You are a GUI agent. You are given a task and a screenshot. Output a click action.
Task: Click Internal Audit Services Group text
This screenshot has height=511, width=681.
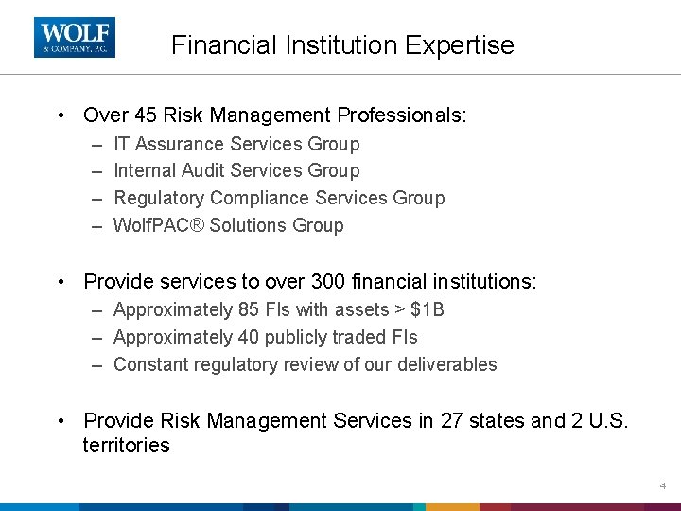(x=236, y=170)
